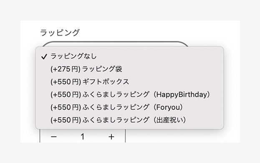This screenshot has width=260, height=163.
Task: Select ふくらましラッピング (出産祝い) option
Action: pos(130,120)
